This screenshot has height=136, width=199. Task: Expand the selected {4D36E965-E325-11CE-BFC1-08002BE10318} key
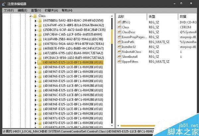point(35,63)
